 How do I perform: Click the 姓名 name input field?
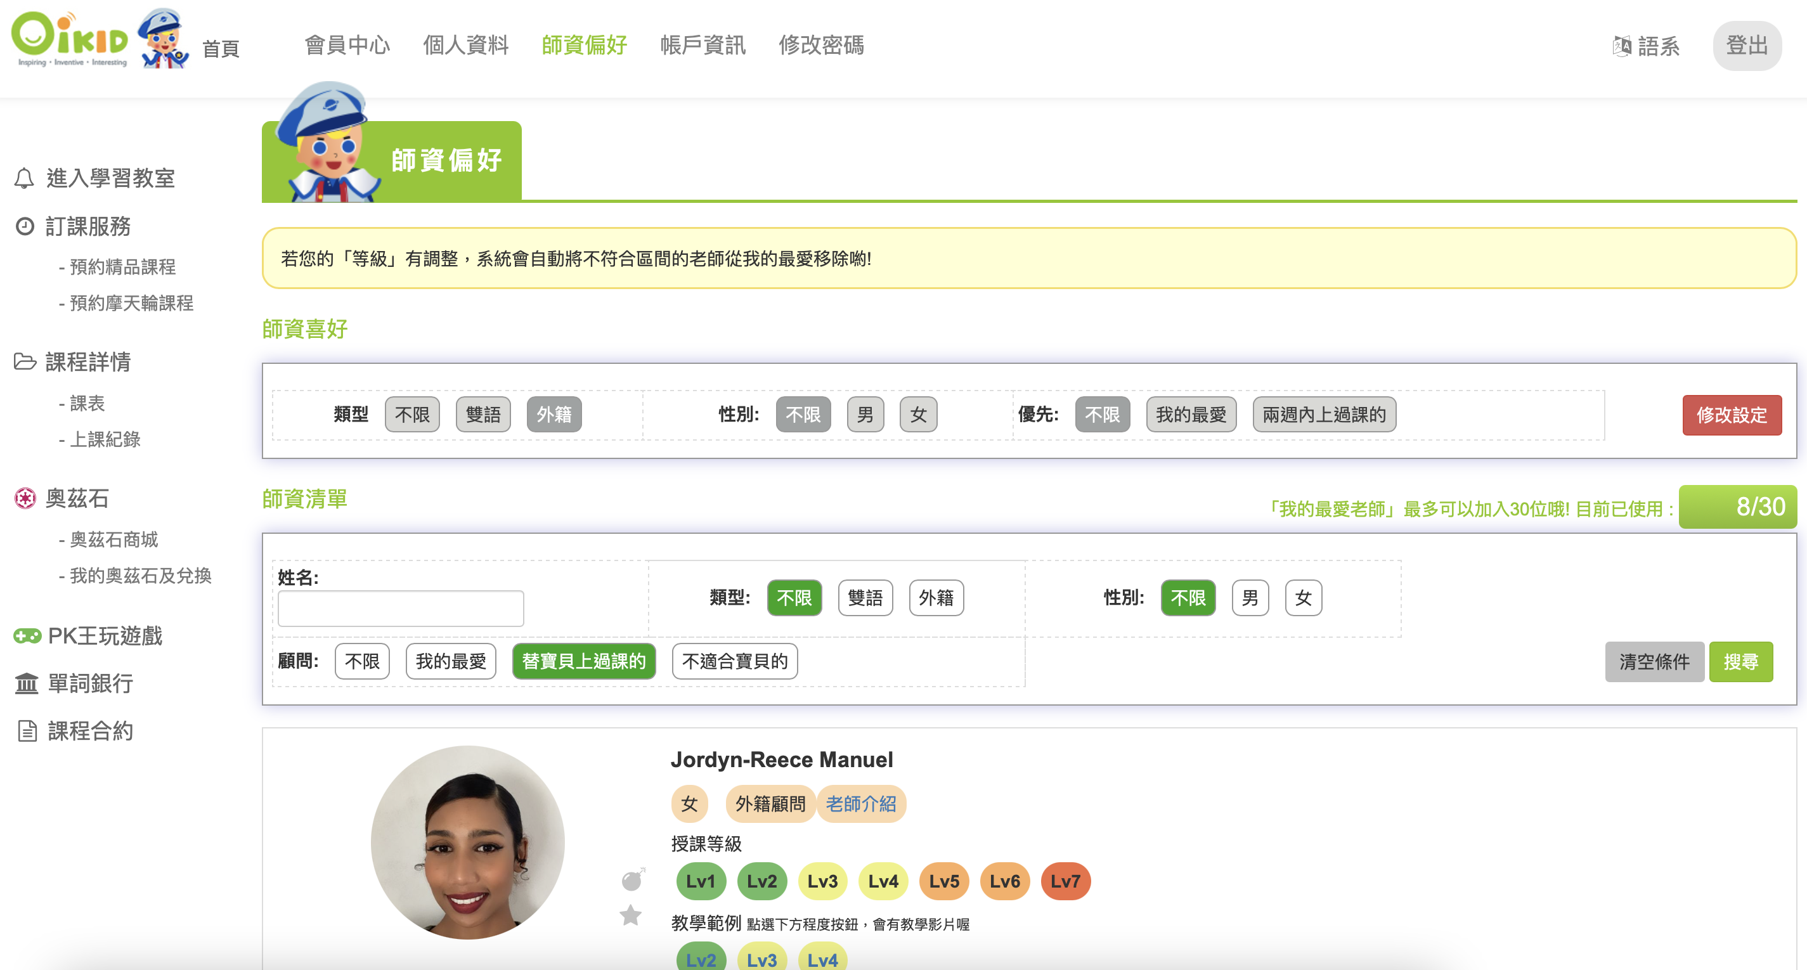coord(401,609)
